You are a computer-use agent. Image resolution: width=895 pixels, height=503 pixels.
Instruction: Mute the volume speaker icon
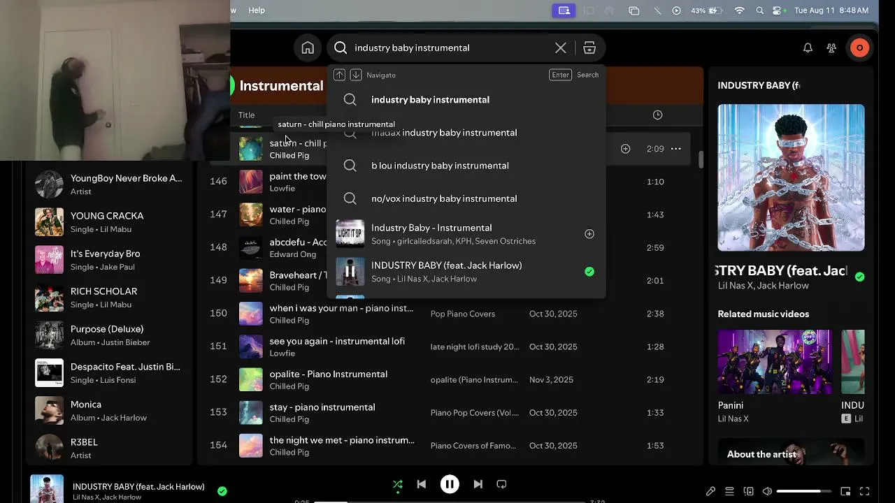(767, 491)
